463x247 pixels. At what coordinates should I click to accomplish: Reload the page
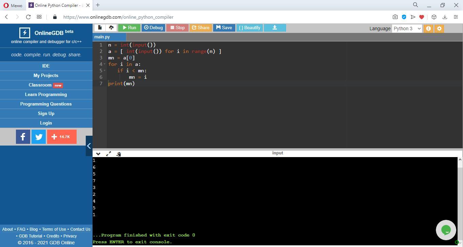[28, 17]
